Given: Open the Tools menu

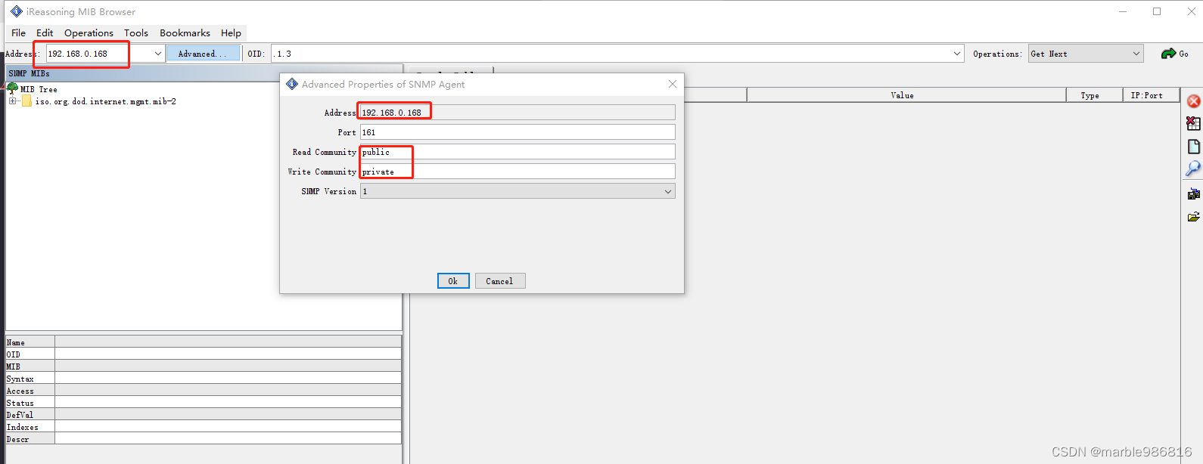Looking at the screenshot, I should pos(136,32).
